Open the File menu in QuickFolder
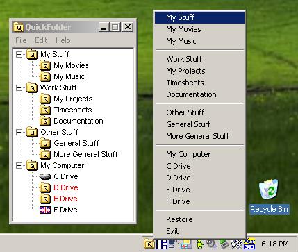298x252 pixels. (21, 40)
